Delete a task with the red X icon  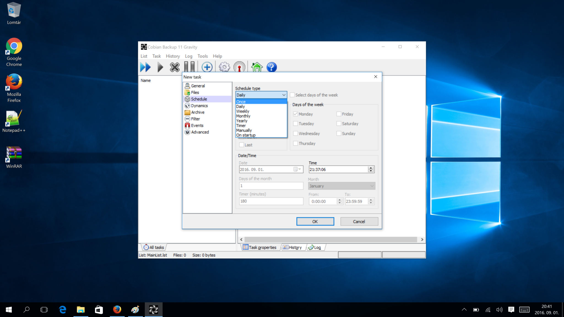[x=174, y=67]
